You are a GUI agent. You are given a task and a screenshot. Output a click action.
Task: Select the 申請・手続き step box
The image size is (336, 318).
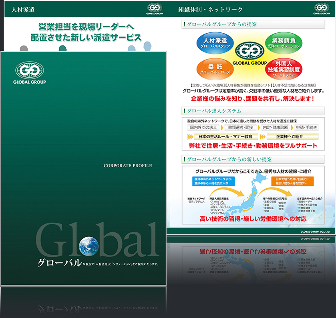(x=306, y=128)
